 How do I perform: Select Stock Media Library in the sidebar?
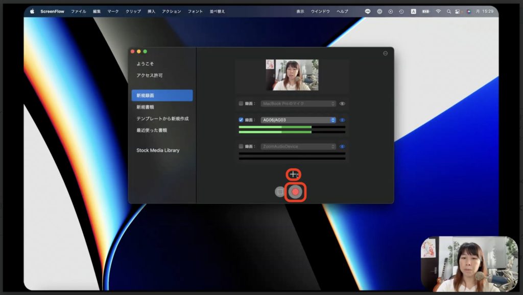click(x=158, y=150)
